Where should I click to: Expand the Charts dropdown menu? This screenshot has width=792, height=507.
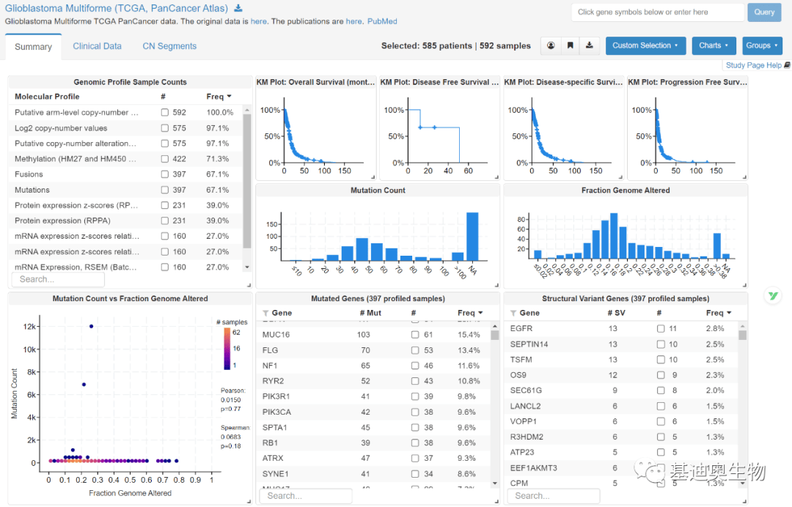click(714, 45)
